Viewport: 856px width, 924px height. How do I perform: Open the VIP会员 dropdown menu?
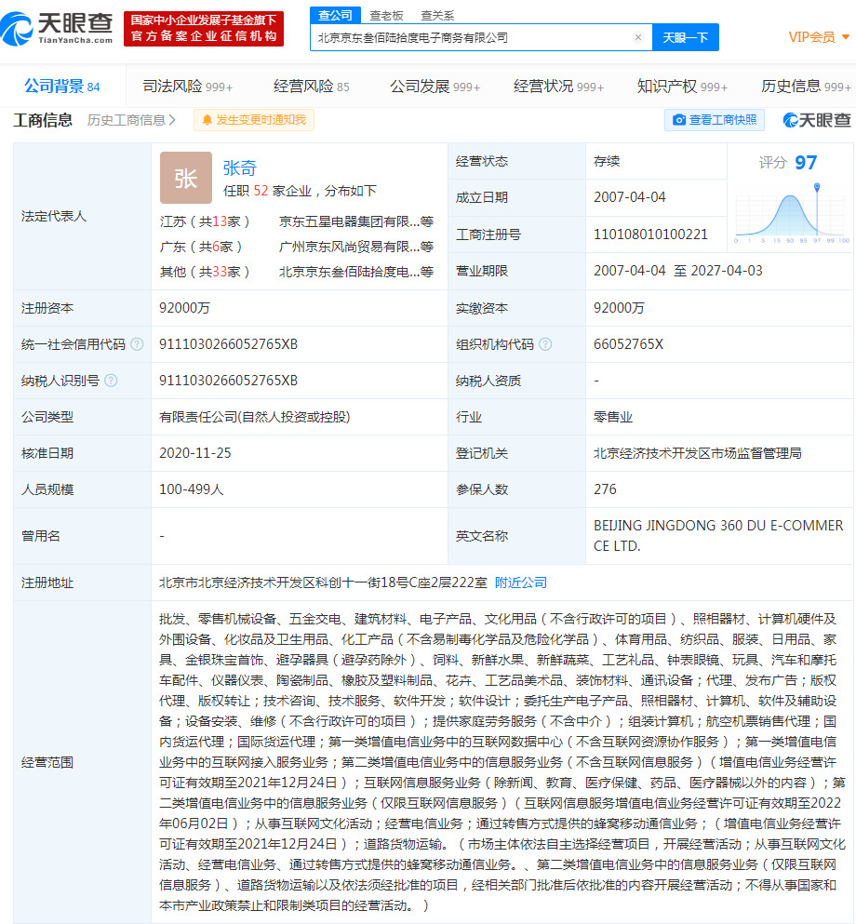818,37
